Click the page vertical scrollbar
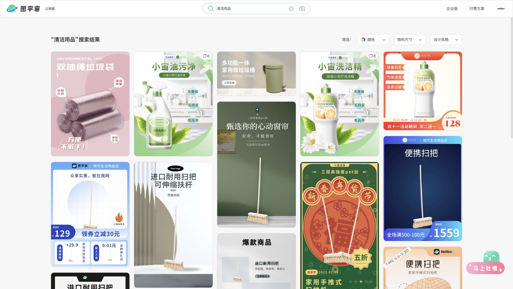This screenshot has width=513, height=289. click(x=511, y=77)
